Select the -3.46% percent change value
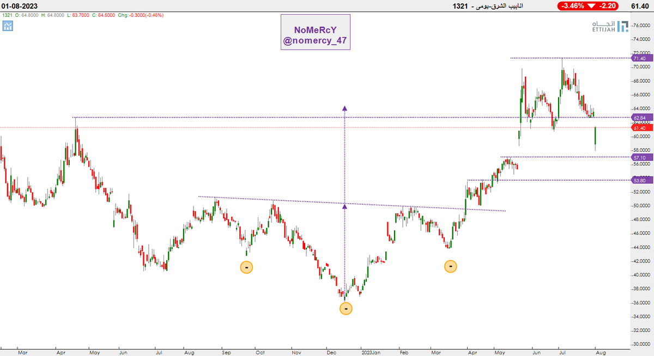654x356 pixels. point(572,7)
